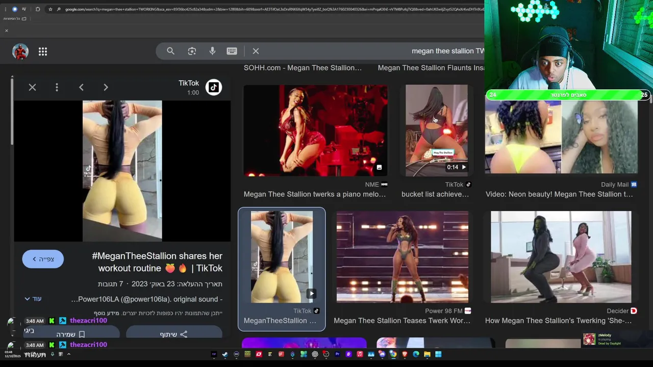Image resolution: width=653 pixels, height=367 pixels.
Task: Bookmark this page with star icon
Action: tap(50, 9)
